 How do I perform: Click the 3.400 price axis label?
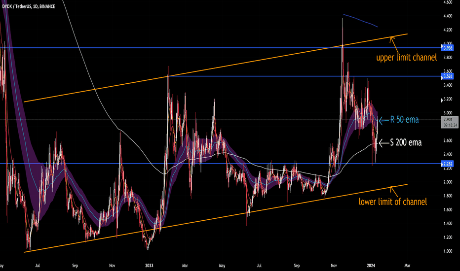click(x=448, y=85)
